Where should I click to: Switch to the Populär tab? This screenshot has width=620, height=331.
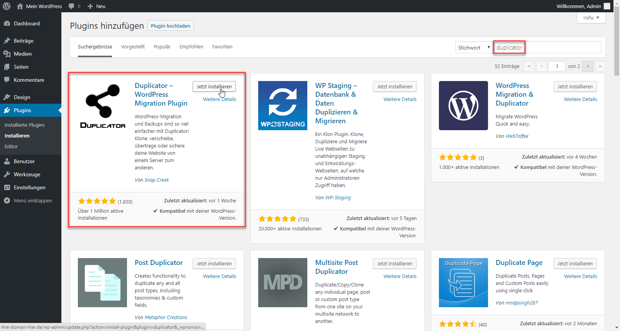click(162, 47)
